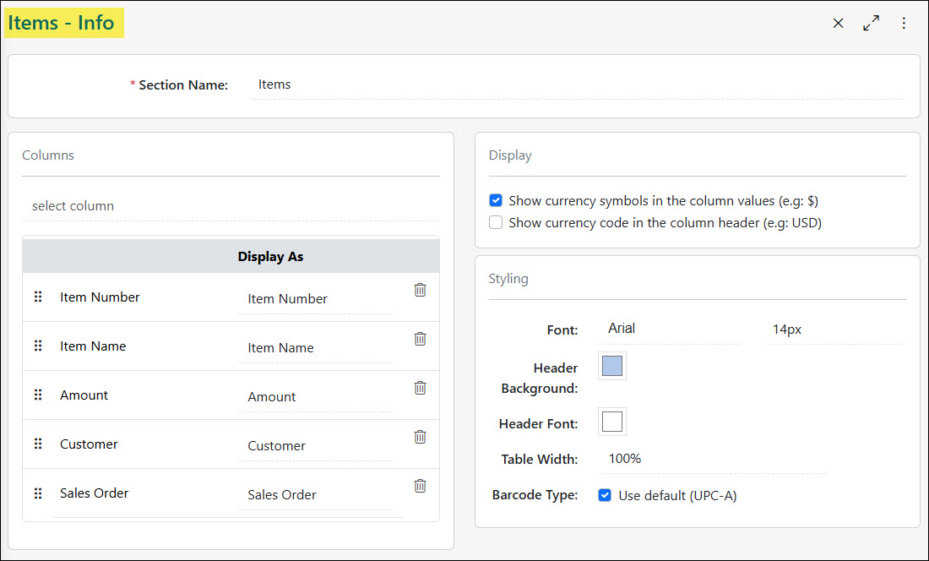Open the select column dropdown

tap(231, 206)
